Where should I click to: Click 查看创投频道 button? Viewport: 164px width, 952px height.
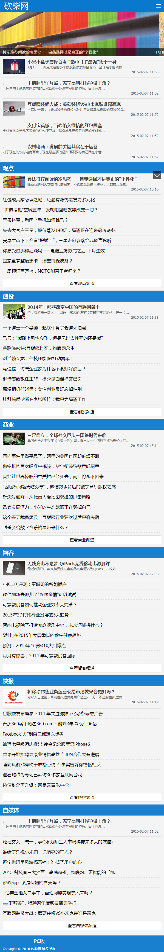(x=82, y=412)
